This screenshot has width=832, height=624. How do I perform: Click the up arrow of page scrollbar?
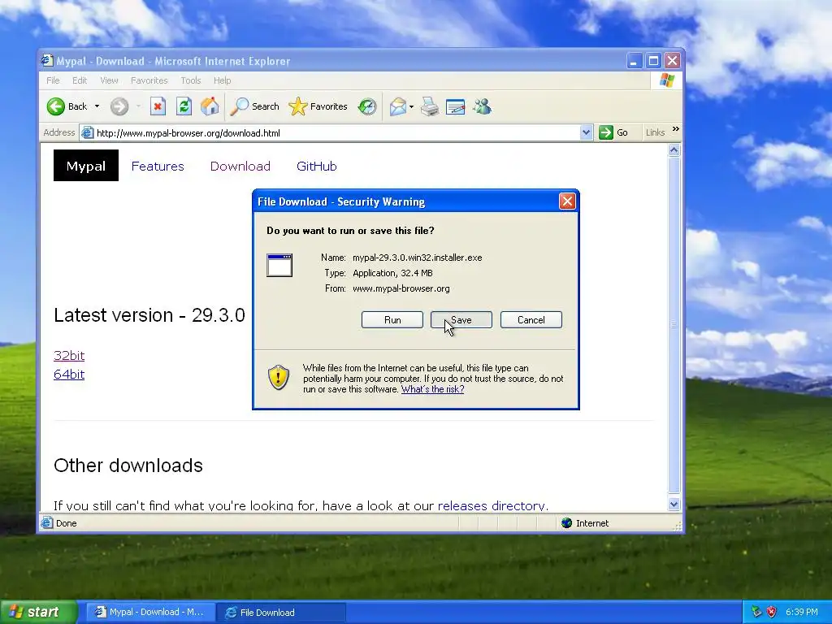tap(674, 150)
